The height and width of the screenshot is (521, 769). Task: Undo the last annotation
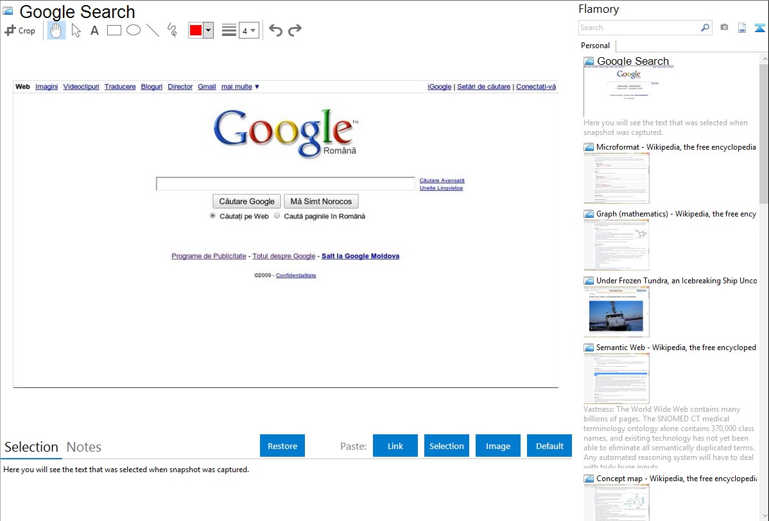tap(275, 30)
